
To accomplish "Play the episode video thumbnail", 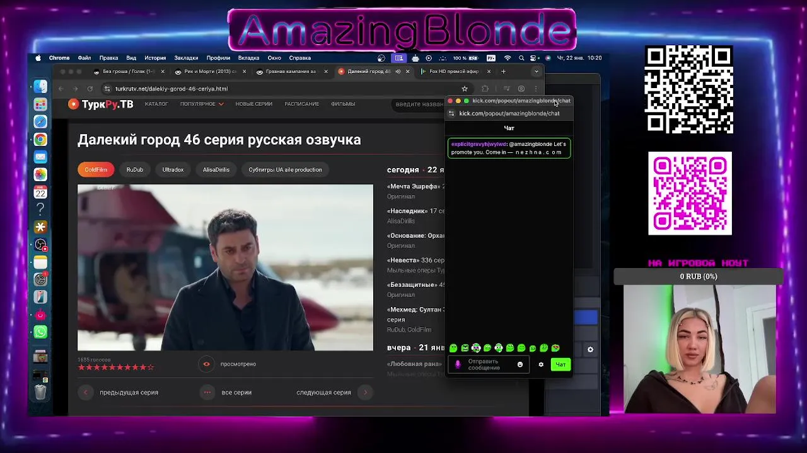I will coord(225,267).
